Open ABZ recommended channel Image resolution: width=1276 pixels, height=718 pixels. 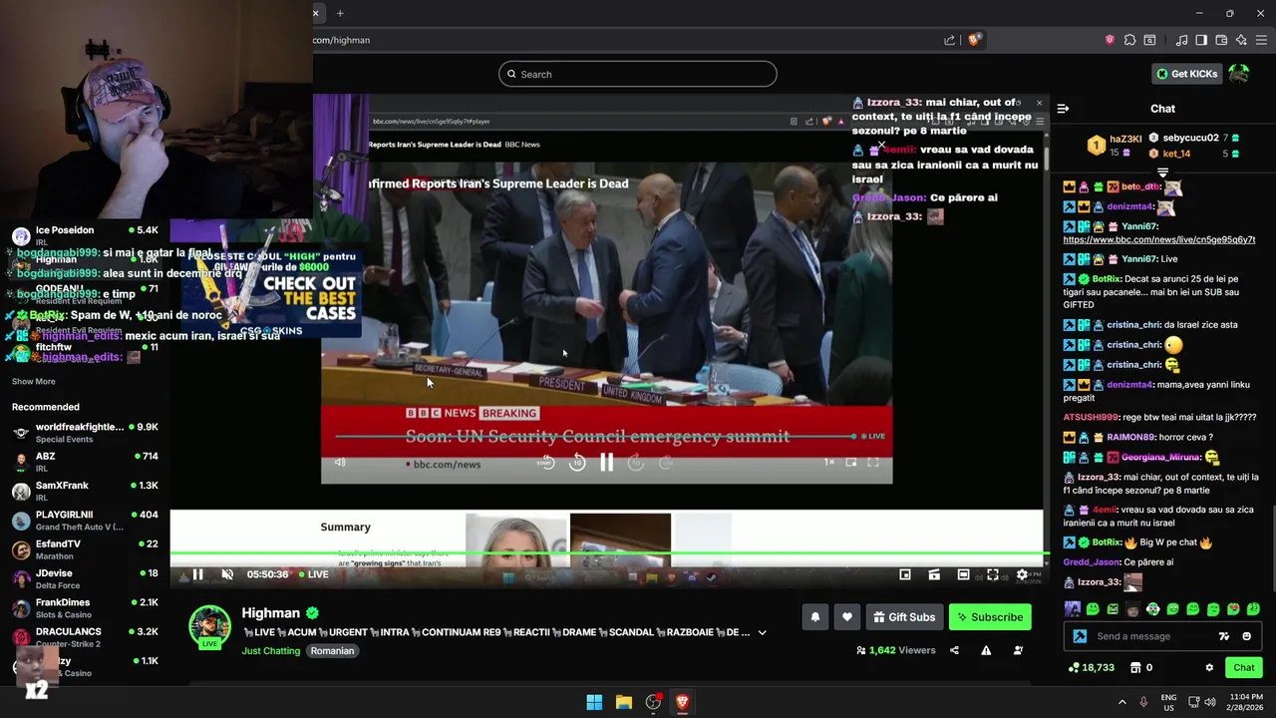(x=85, y=462)
